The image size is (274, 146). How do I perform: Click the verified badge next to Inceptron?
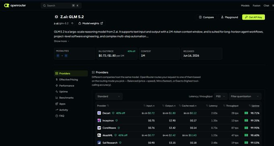pos(116,121)
